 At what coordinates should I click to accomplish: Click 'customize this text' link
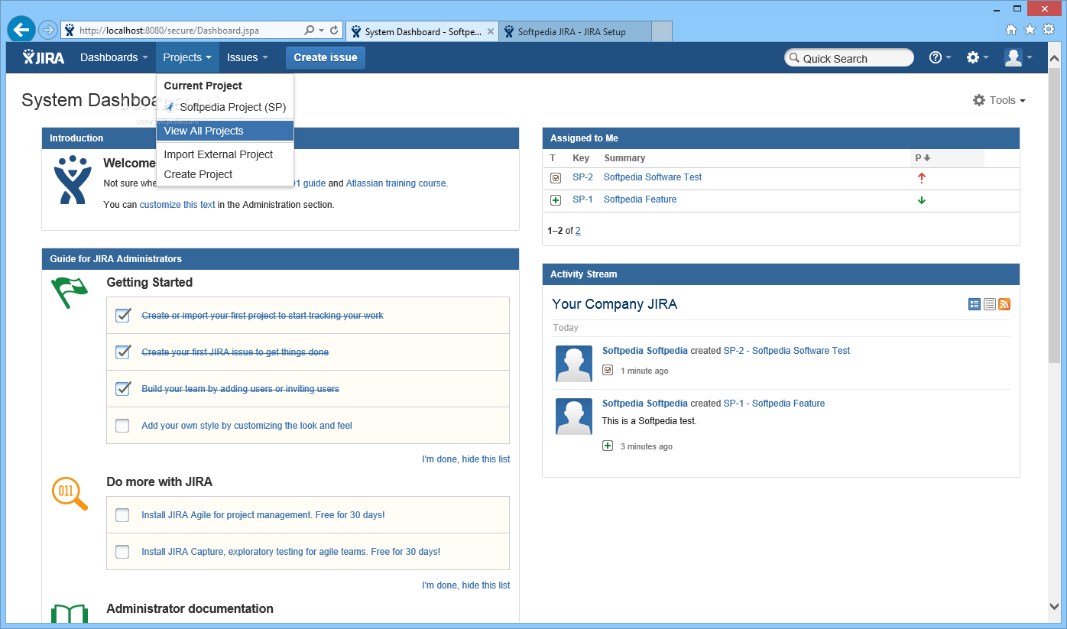(177, 205)
